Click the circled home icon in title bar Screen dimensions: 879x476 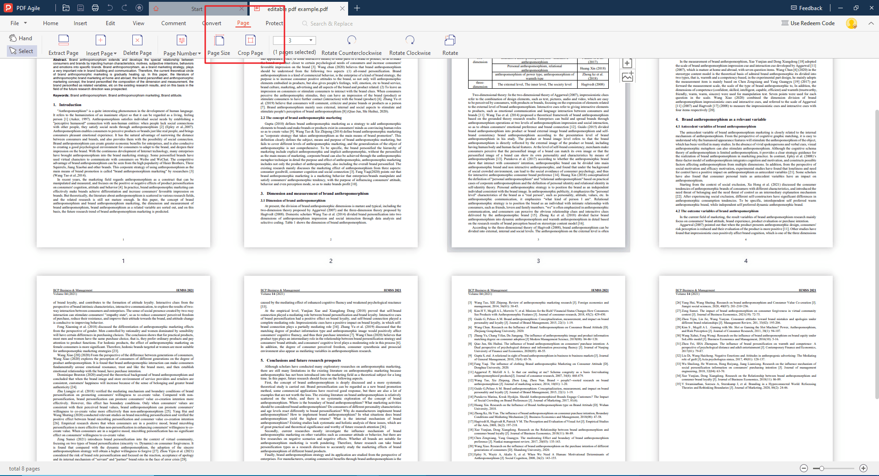(x=139, y=8)
